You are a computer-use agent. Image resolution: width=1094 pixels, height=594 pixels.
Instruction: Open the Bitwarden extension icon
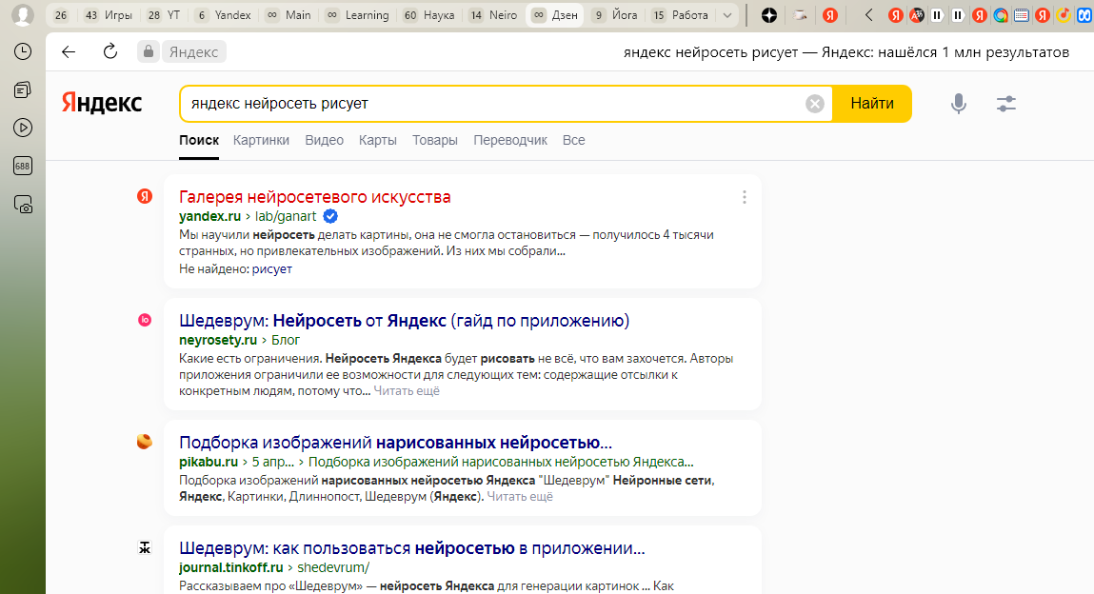[x=1085, y=13]
